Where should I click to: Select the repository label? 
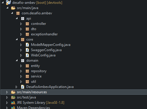pyautogui.click(x=39, y=71)
